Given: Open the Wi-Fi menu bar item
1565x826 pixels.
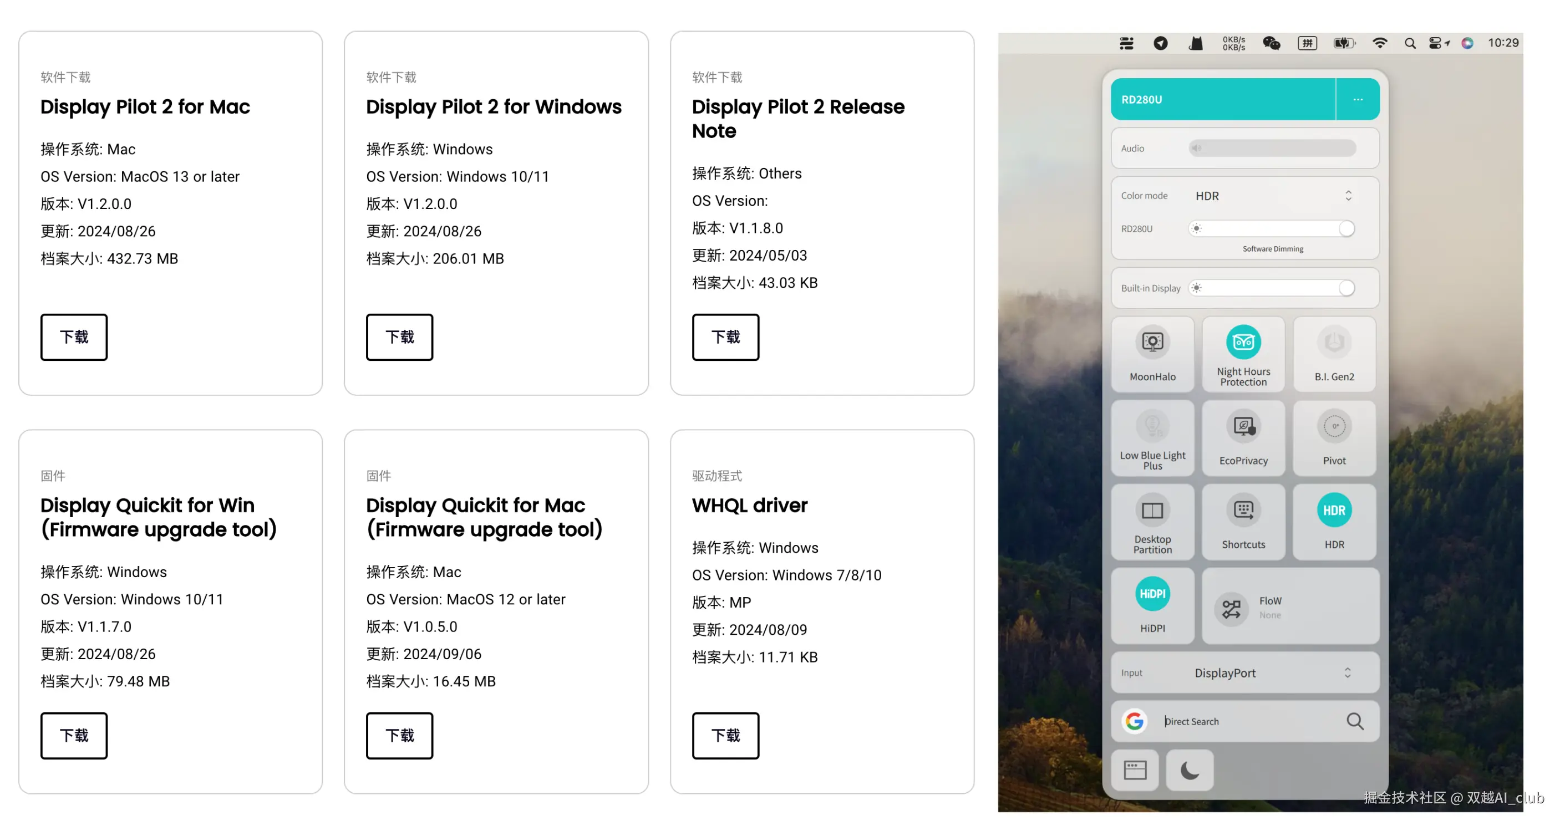Looking at the screenshot, I should pyautogui.click(x=1379, y=43).
